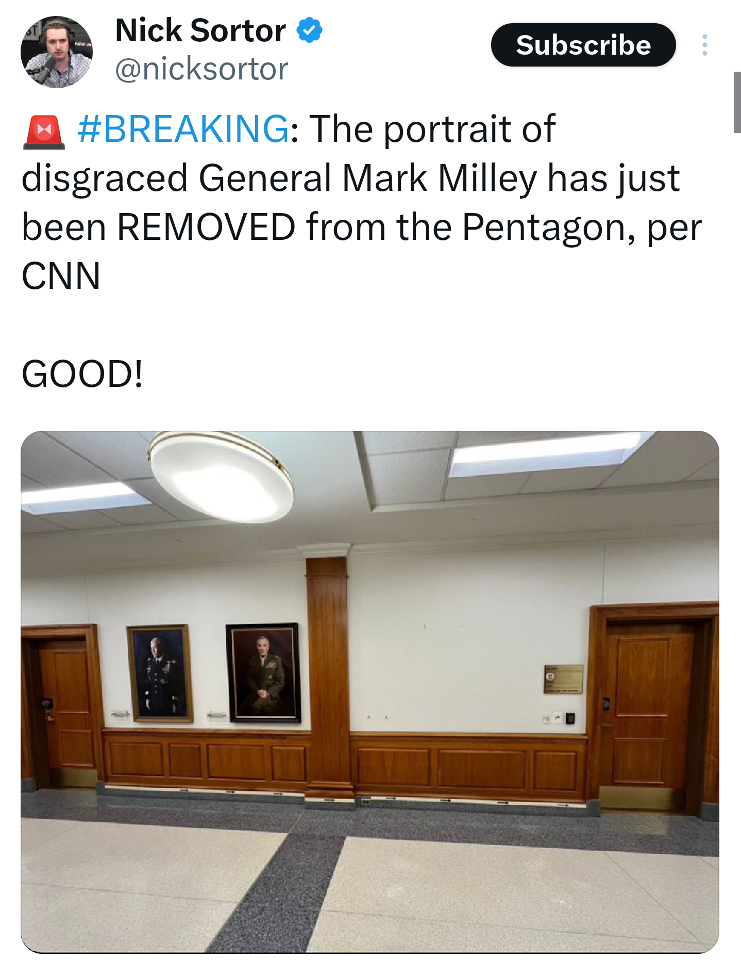Click the green-uniform Marine portrait in photo

(263, 673)
